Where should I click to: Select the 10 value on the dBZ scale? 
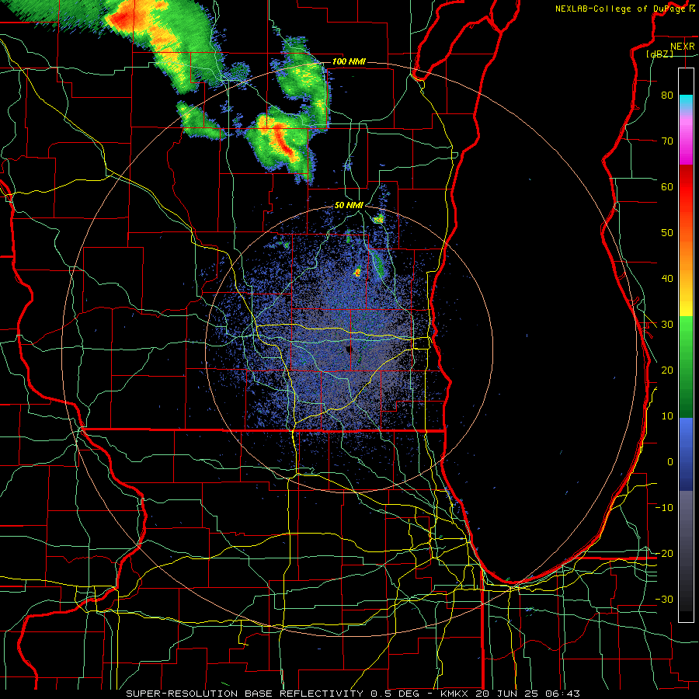click(667, 416)
